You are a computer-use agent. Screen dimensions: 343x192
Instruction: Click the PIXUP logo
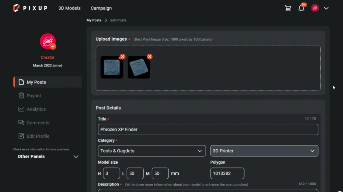tap(30, 8)
